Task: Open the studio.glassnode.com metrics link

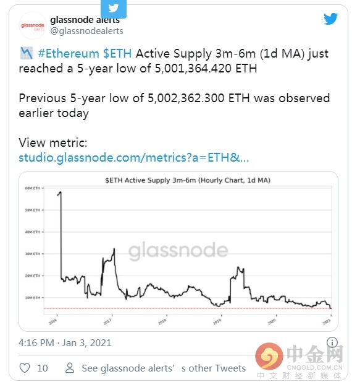Action: coord(133,157)
